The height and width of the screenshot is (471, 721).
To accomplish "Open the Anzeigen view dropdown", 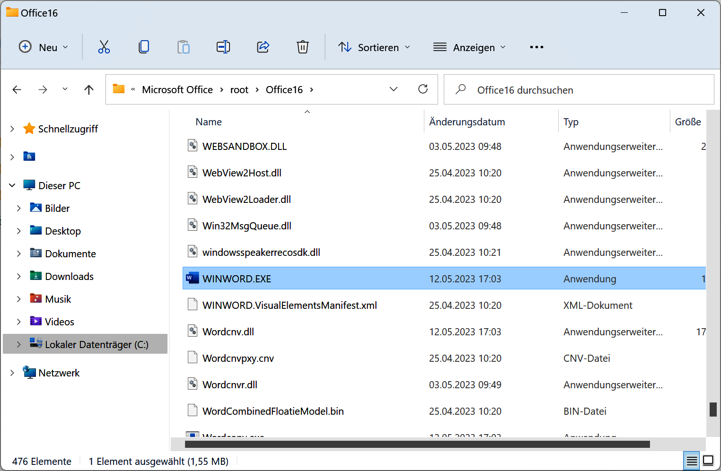I will 469,47.
